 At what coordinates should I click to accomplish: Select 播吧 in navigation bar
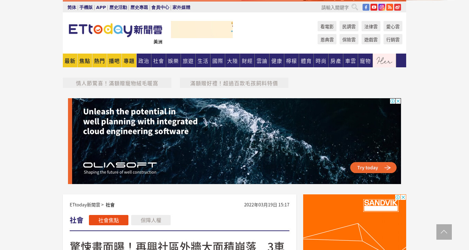pos(114,60)
